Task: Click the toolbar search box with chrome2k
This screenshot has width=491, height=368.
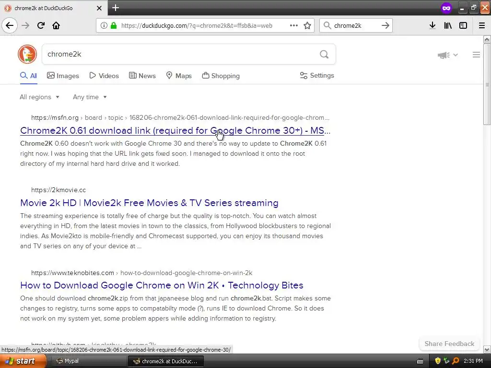Action: (356, 26)
